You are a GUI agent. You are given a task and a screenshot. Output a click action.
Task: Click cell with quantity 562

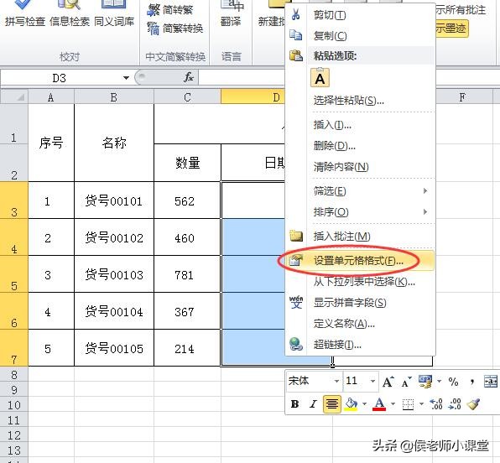click(187, 200)
